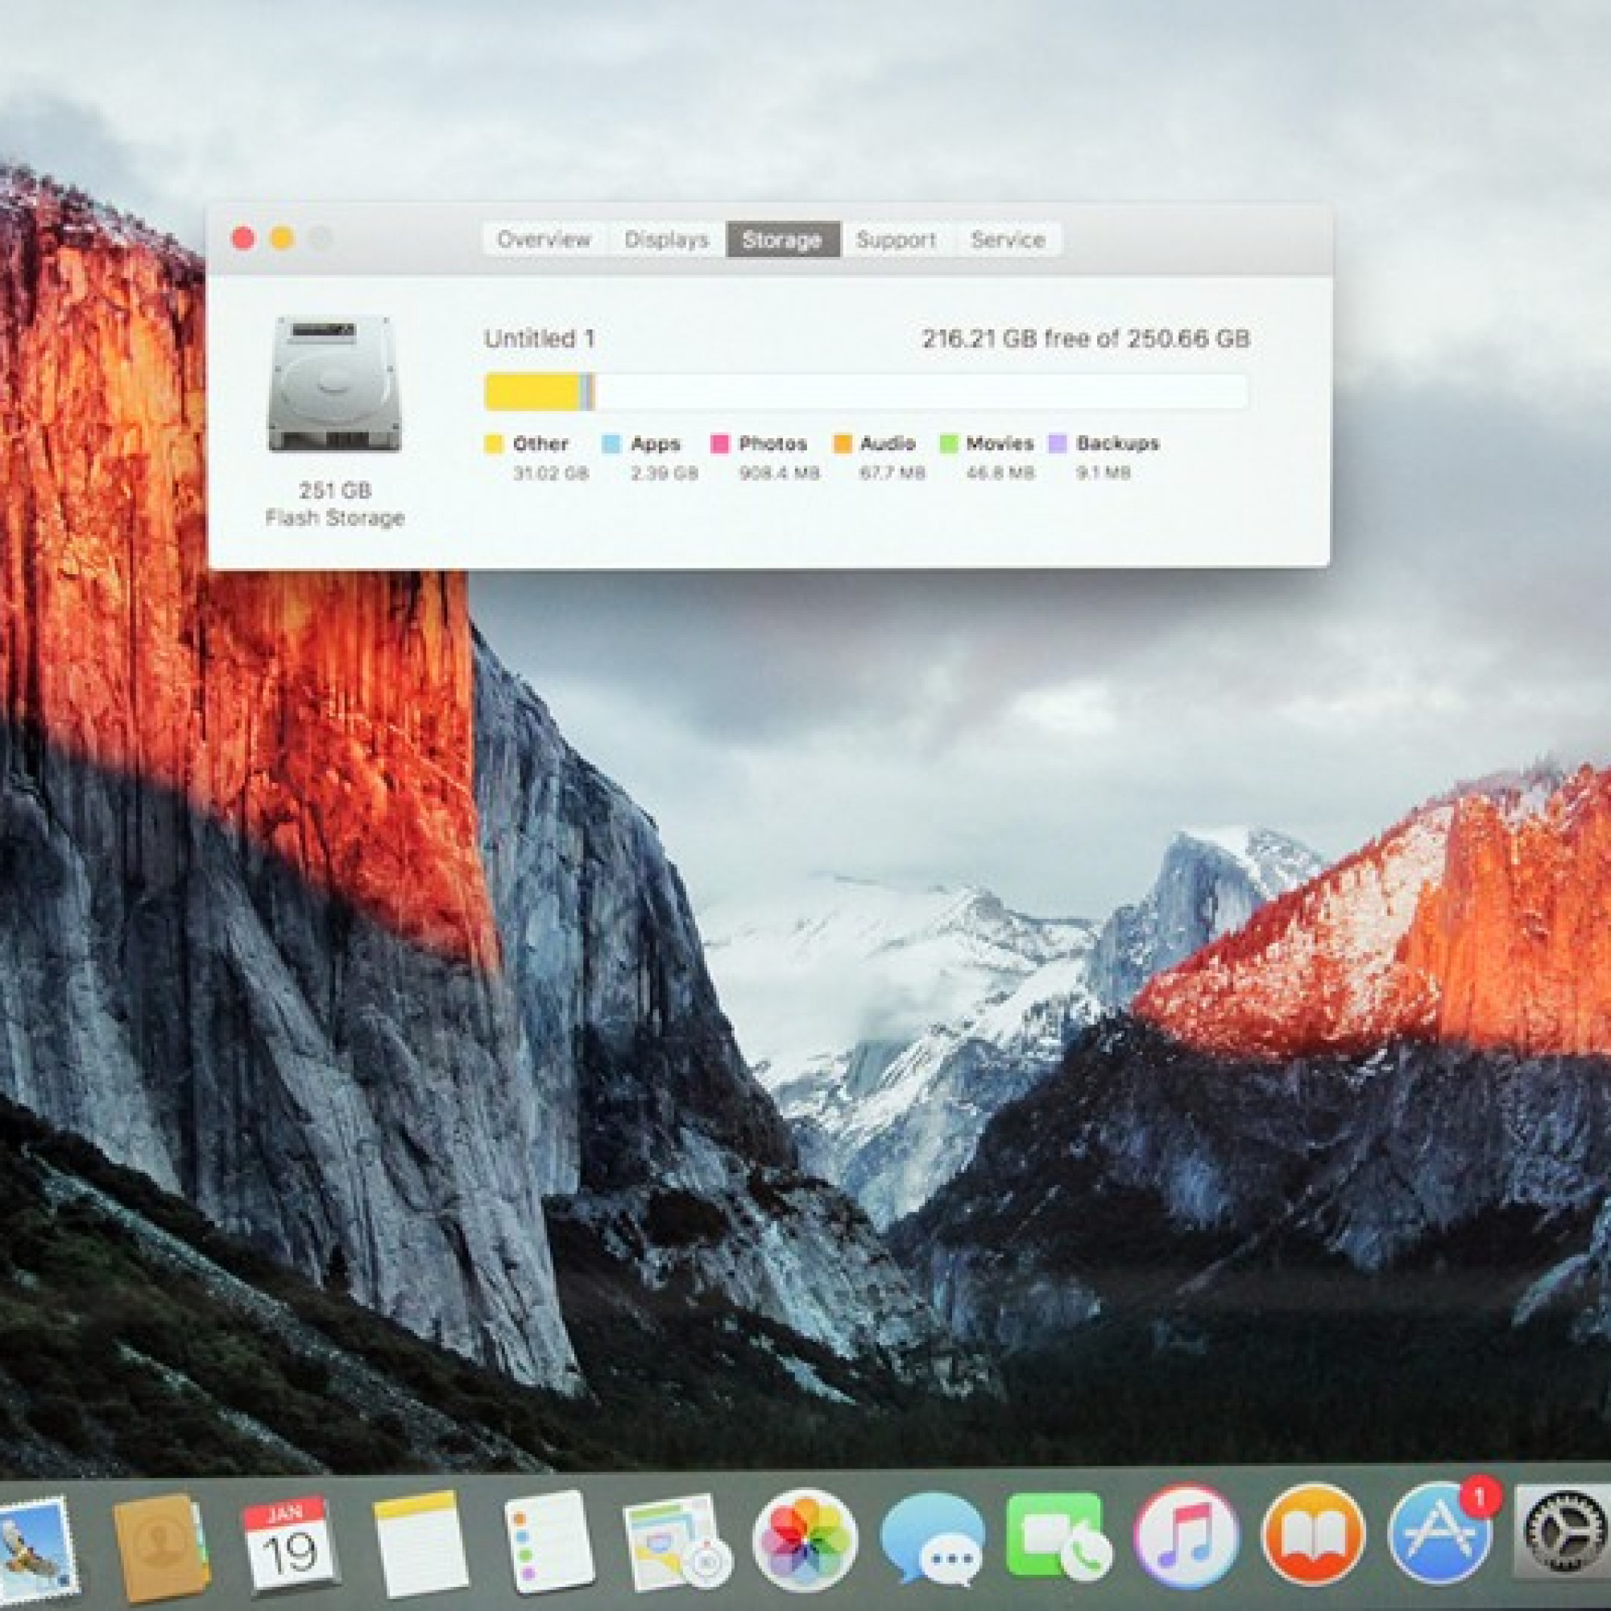Click the 'Apps' legend label
Viewport: 1611px width, 1611px height.
point(656,444)
